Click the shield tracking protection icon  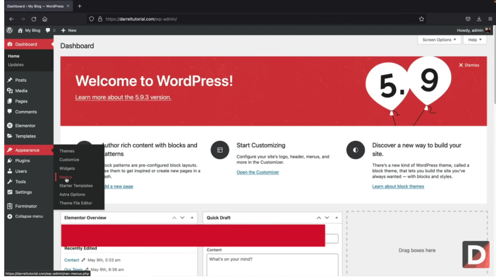pyautogui.click(x=92, y=19)
